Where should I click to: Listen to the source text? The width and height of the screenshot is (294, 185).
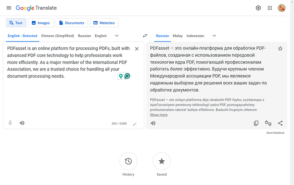coord(22,123)
